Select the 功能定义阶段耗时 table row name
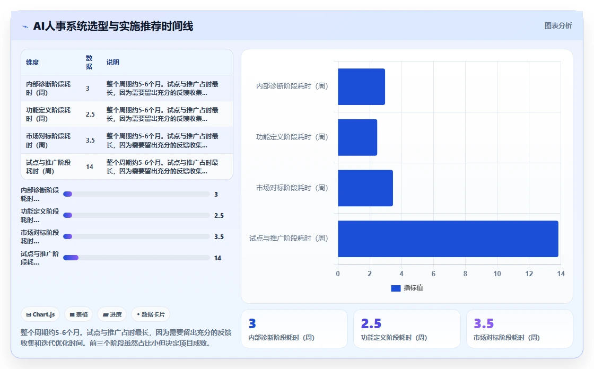 click(48, 115)
